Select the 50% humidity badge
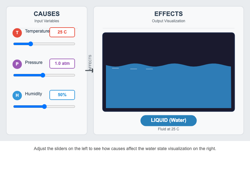 [62, 95]
